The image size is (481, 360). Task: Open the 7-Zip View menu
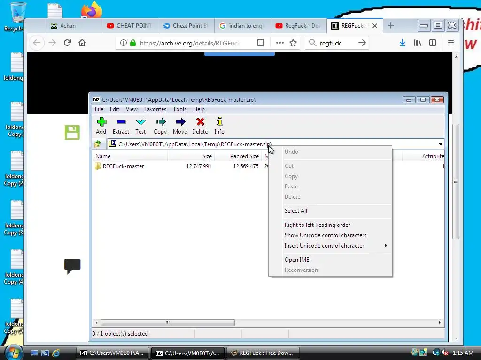pyautogui.click(x=132, y=109)
